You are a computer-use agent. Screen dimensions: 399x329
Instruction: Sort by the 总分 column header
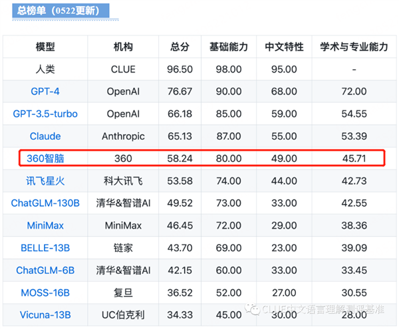tap(180, 47)
